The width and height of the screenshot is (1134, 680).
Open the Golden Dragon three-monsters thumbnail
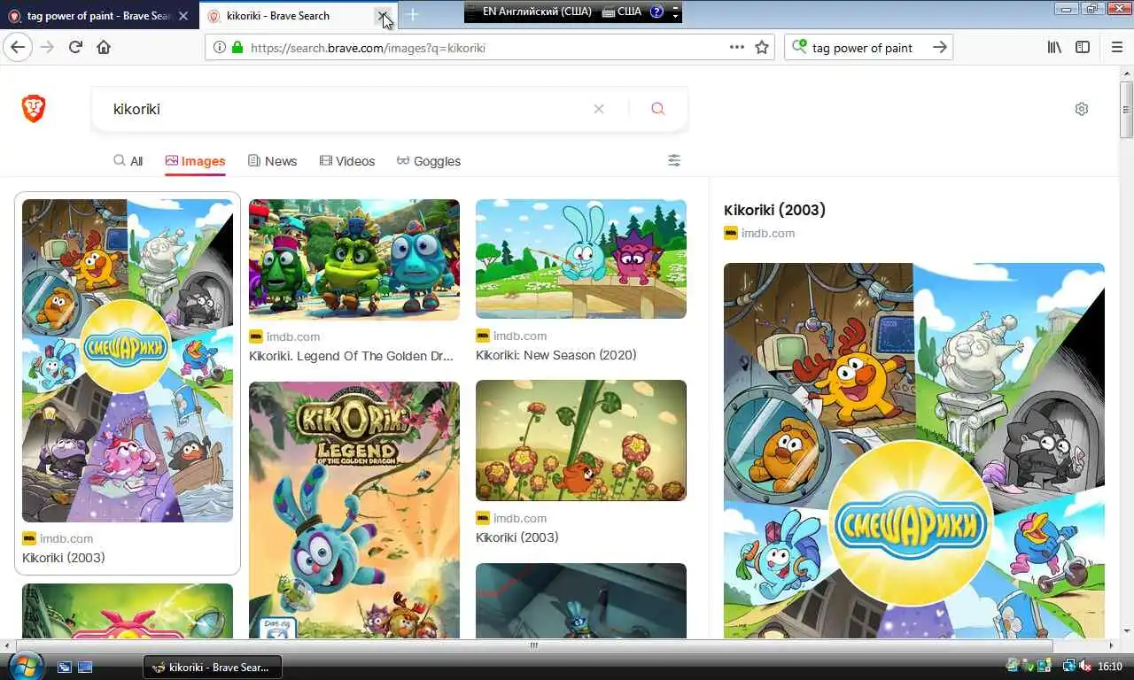[354, 259]
